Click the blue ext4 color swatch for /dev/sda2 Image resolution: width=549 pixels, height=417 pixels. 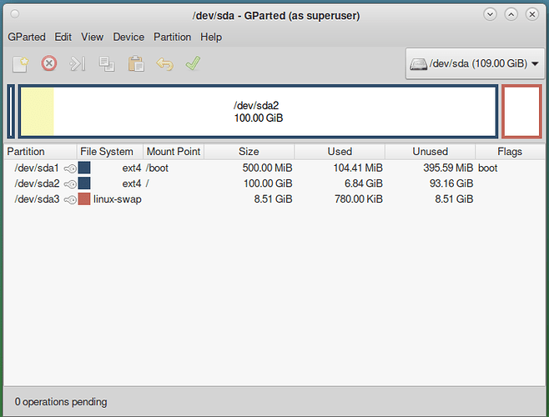pos(84,183)
